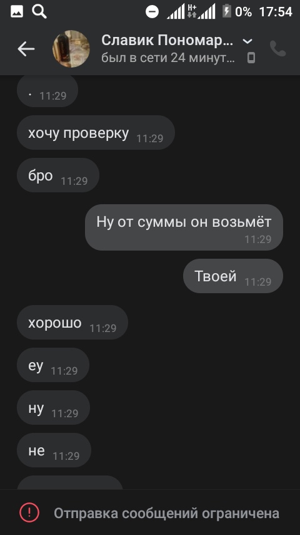This screenshot has width=300, height=535.
Task: Select the "еу" message bubble
Action: [x=53, y=365]
